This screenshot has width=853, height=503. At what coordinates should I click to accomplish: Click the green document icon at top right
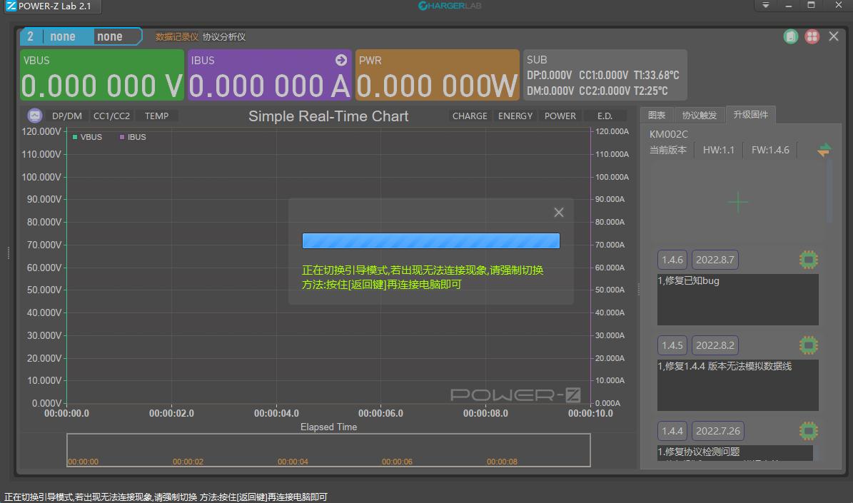click(790, 36)
